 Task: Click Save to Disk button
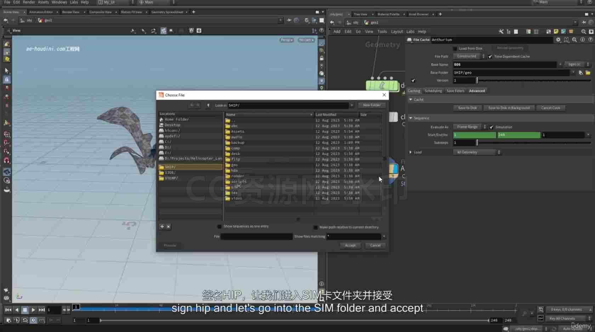click(x=467, y=108)
